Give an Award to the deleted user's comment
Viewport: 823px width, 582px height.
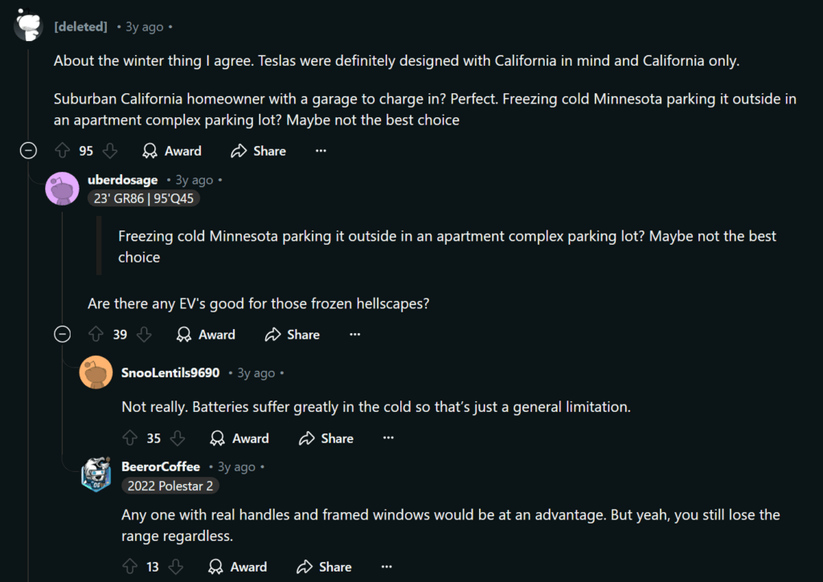(x=172, y=151)
